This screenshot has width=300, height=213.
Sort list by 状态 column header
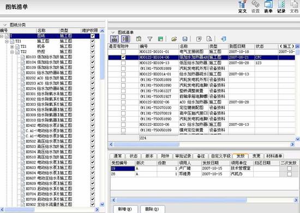[266, 46]
